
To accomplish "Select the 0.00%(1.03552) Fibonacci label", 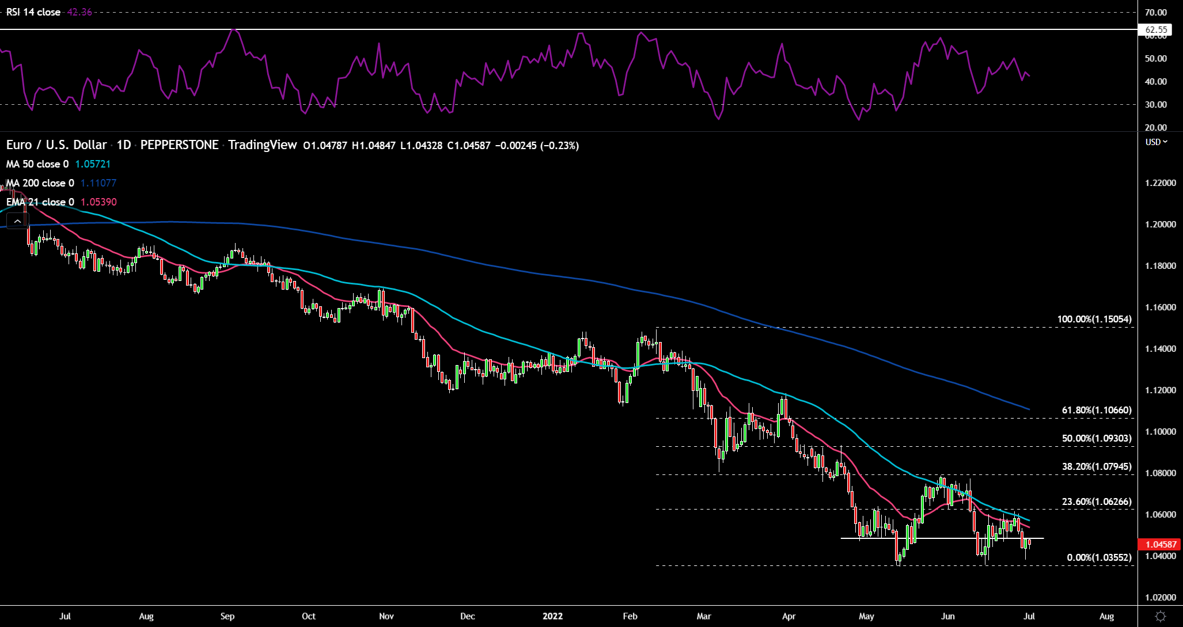I will click(x=1099, y=557).
